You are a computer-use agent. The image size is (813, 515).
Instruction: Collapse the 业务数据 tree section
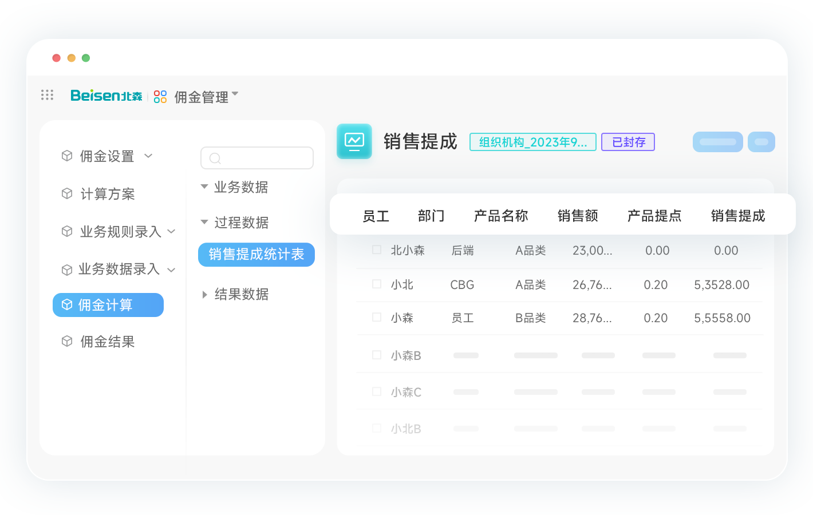(x=204, y=187)
